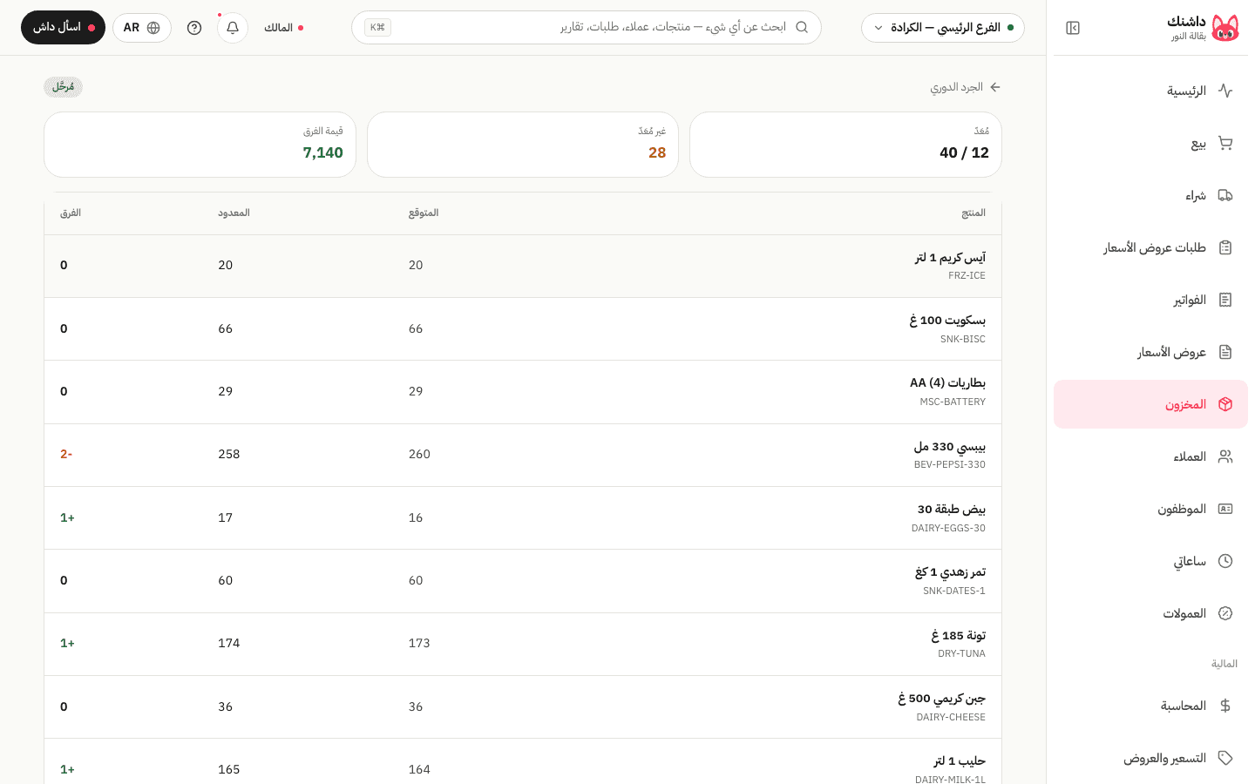
Task: Click the مُعَدّ count 12 / 40
Action: 964,152
